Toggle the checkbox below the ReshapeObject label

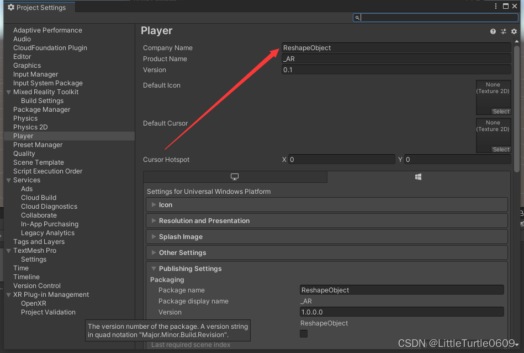[x=304, y=334]
